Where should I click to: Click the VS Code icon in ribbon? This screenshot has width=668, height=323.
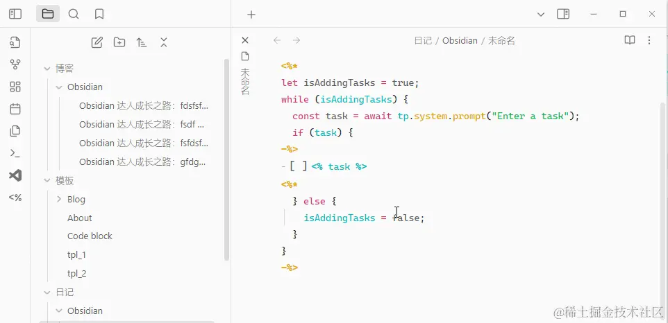(x=15, y=175)
